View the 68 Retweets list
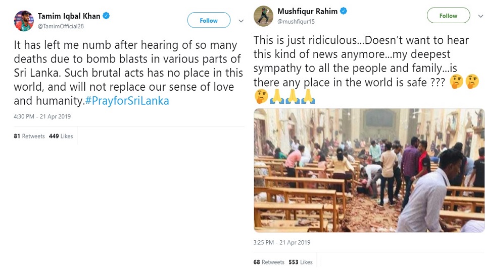The height and width of the screenshot is (272, 485). coord(269,262)
